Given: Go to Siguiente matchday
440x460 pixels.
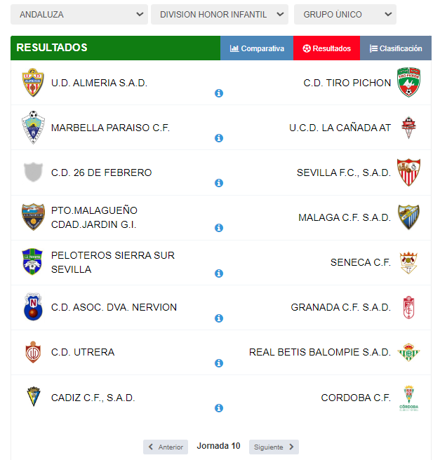Looking at the screenshot, I should click(x=274, y=447).
